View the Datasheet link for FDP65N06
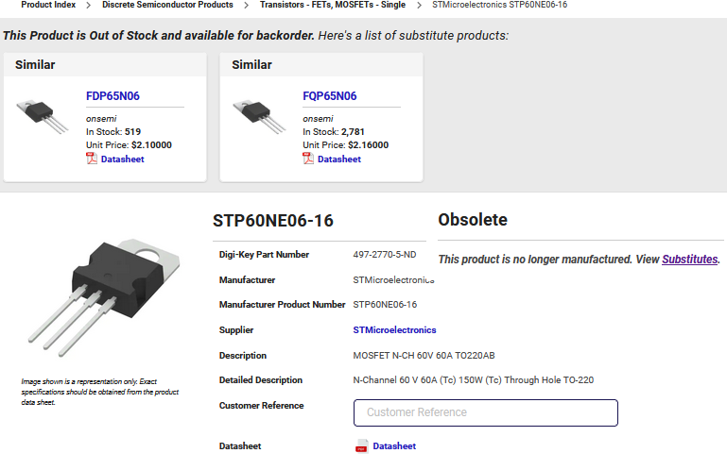Screen dimensions: 727x470 (122, 159)
